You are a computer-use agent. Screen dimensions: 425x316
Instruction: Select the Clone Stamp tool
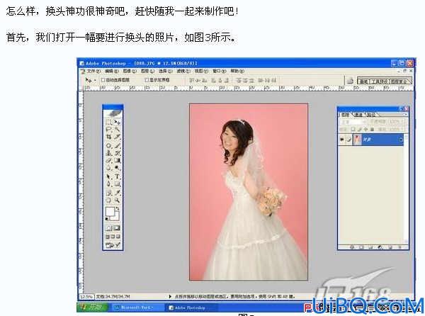pos(109,153)
